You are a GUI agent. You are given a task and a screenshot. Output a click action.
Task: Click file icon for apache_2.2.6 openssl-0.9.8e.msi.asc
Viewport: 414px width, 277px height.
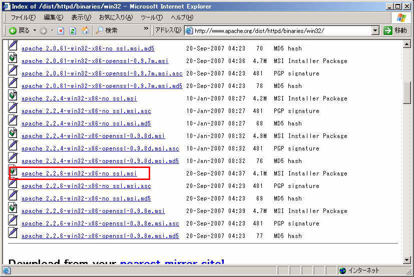click(x=13, y=220)
